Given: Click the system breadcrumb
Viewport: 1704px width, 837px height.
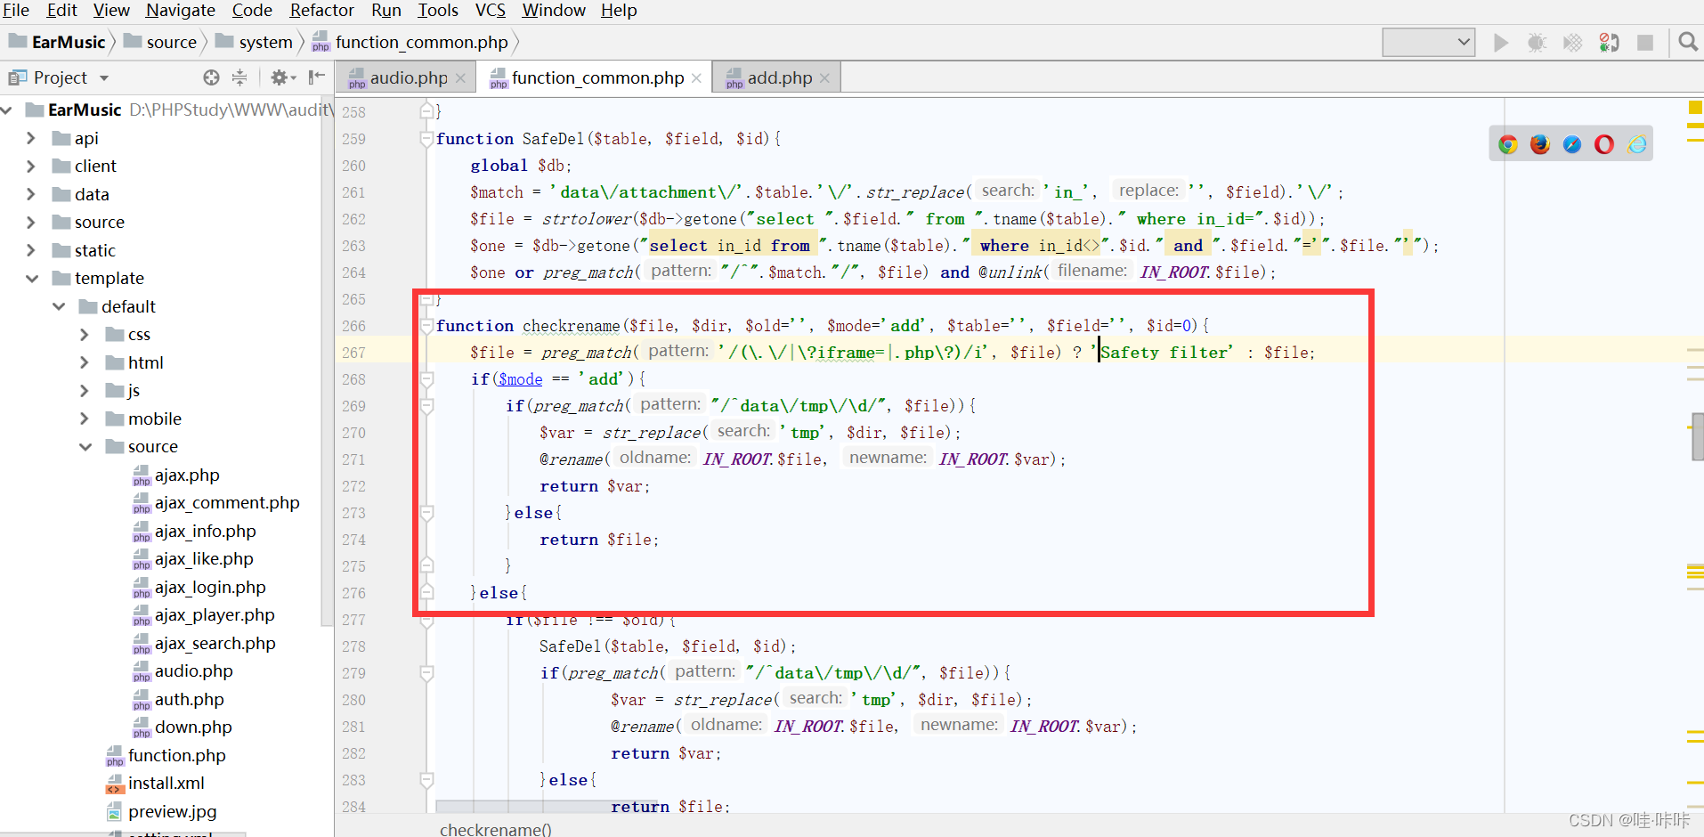Looking at the screenshot, I should tap(255, 42).
